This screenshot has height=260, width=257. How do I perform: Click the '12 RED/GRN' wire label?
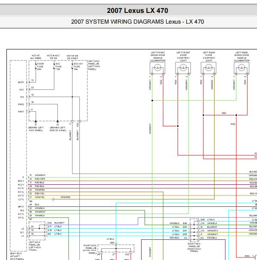click(37, 179)
